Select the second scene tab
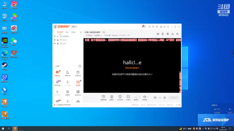234x131 pixels. 67,32
